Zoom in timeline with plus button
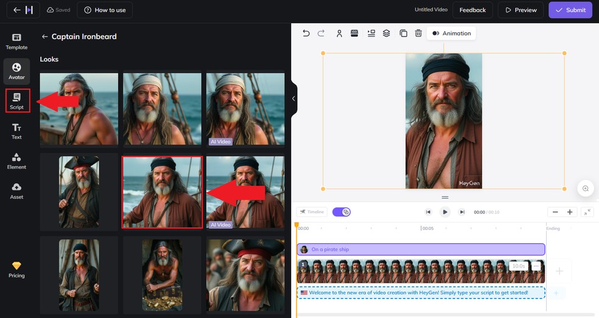The width and height of the screenshot is (599, 318). click(x=570, y=212)
